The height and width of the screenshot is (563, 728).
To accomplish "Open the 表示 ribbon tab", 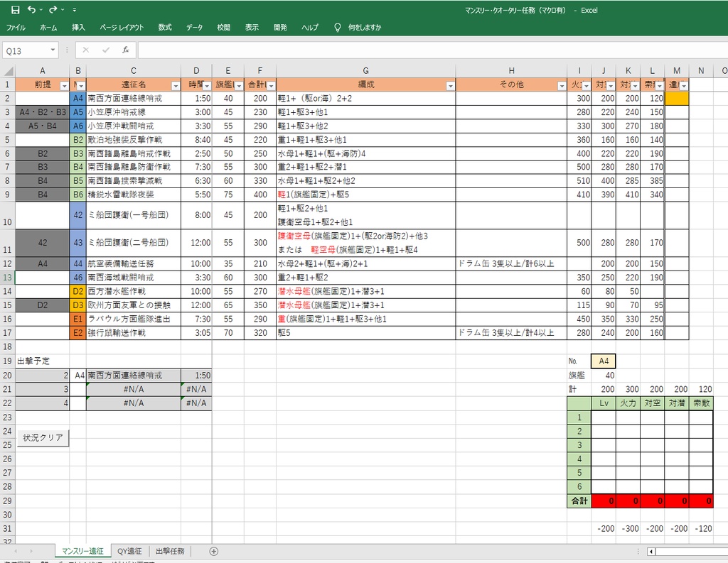I will point(252,28).
